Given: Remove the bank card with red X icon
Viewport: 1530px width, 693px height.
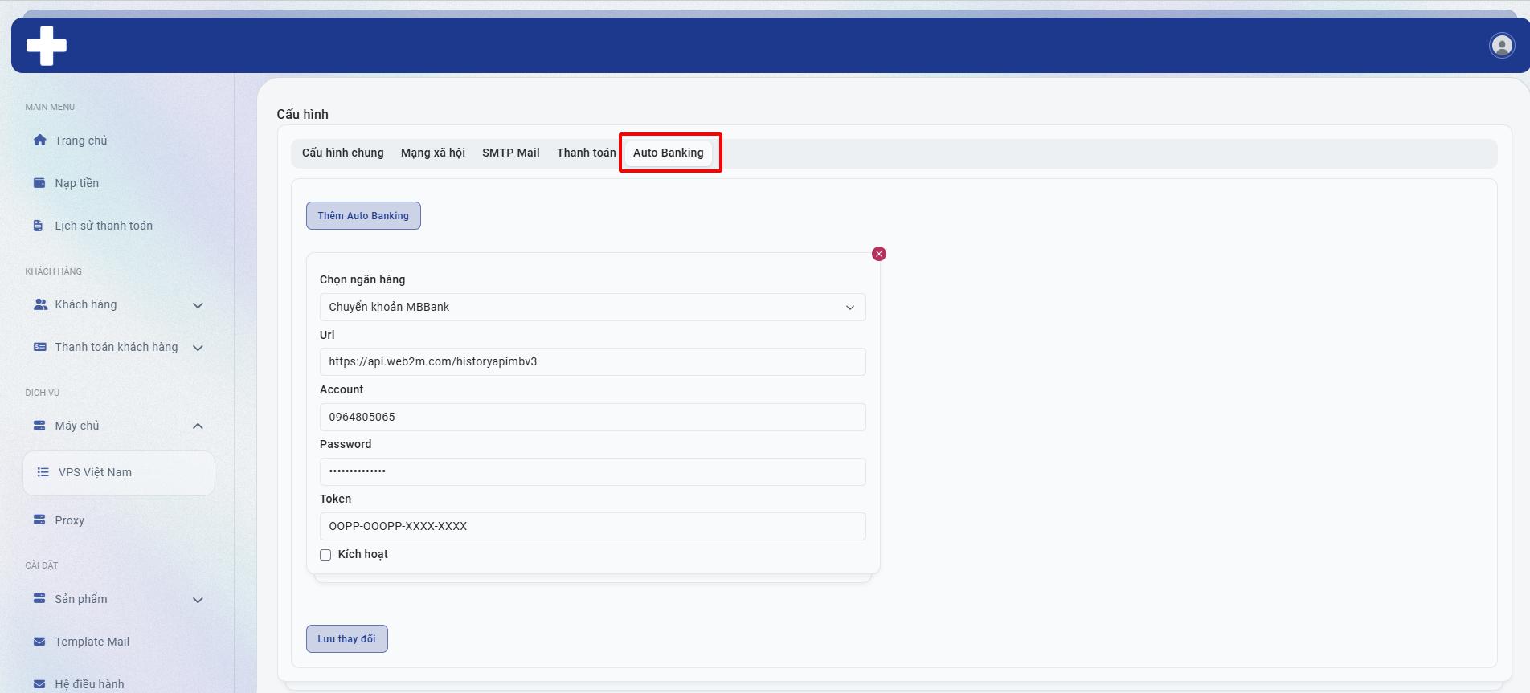Looking at the screenshot, I should tap(879, 254).
